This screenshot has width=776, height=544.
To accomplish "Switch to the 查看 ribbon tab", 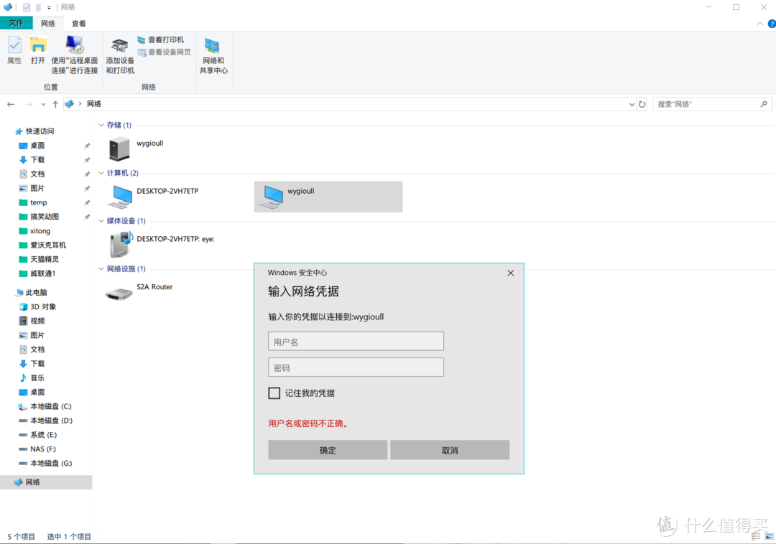I will [x=79, y=23].
